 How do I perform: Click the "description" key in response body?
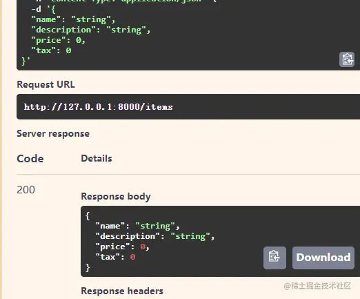pos(128,236)
